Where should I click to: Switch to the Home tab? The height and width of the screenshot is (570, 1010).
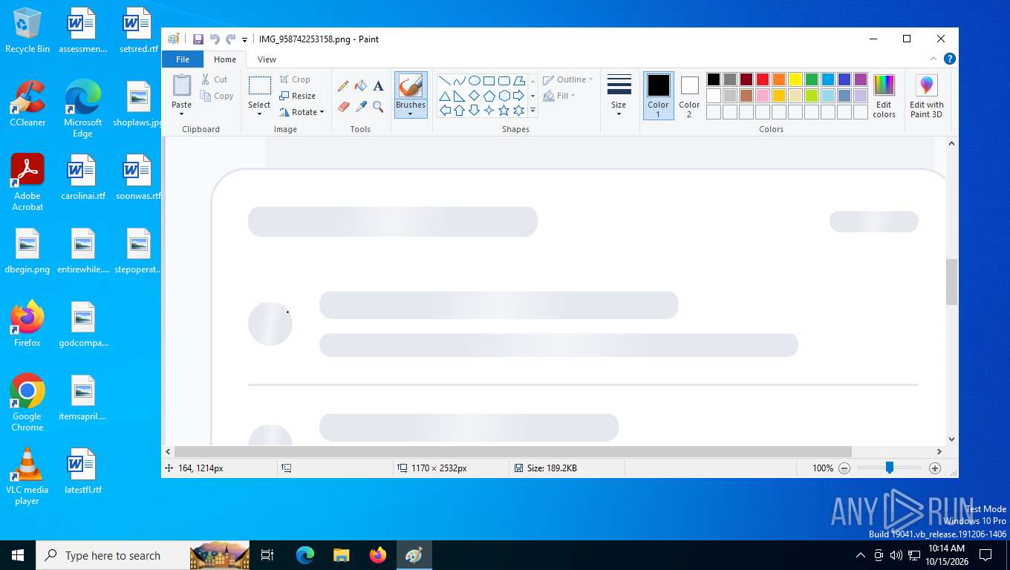click(x=225, y=59)
